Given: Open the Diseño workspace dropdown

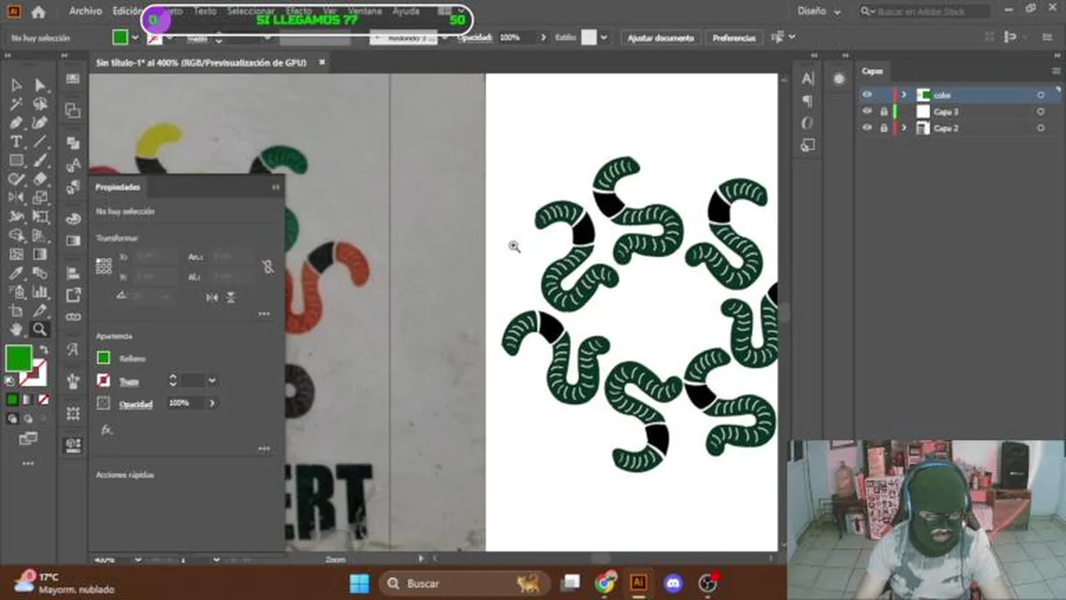Looking at the screenshot, I should (819, 12).
